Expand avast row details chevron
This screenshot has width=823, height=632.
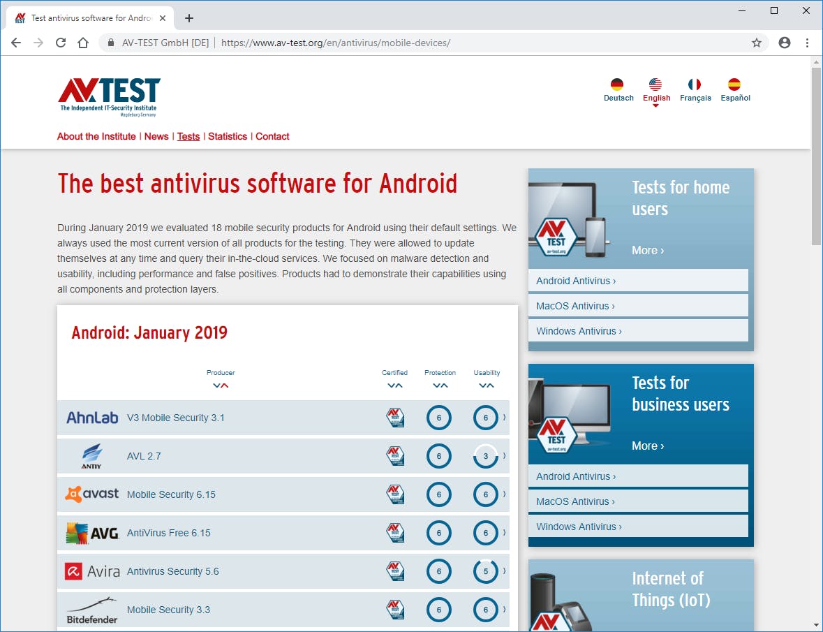(505, 494)
